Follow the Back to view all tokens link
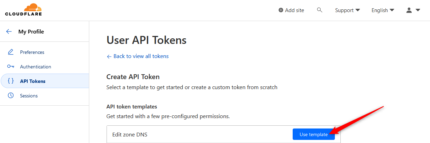The image size is (430, 143). coord(141,56)
